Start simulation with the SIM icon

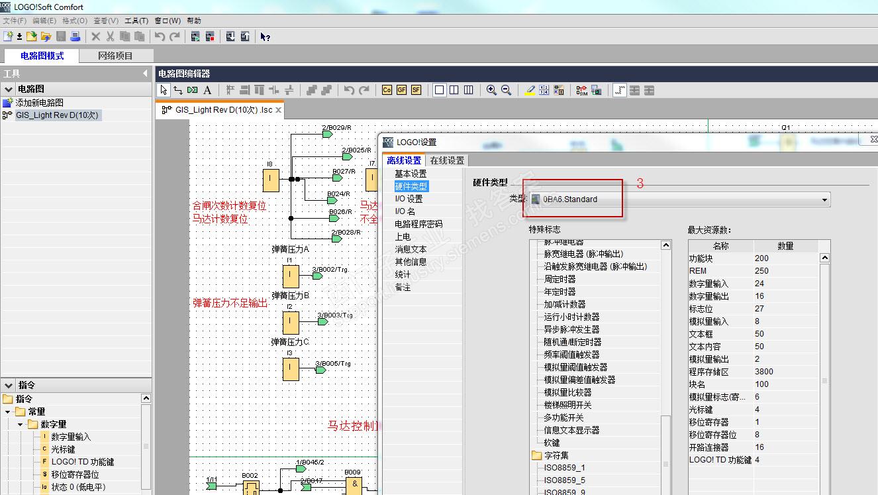click(x=581, y=90)
